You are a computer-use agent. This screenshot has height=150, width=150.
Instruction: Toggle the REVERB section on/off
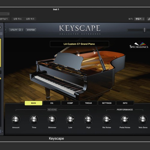tap(52, 109)
